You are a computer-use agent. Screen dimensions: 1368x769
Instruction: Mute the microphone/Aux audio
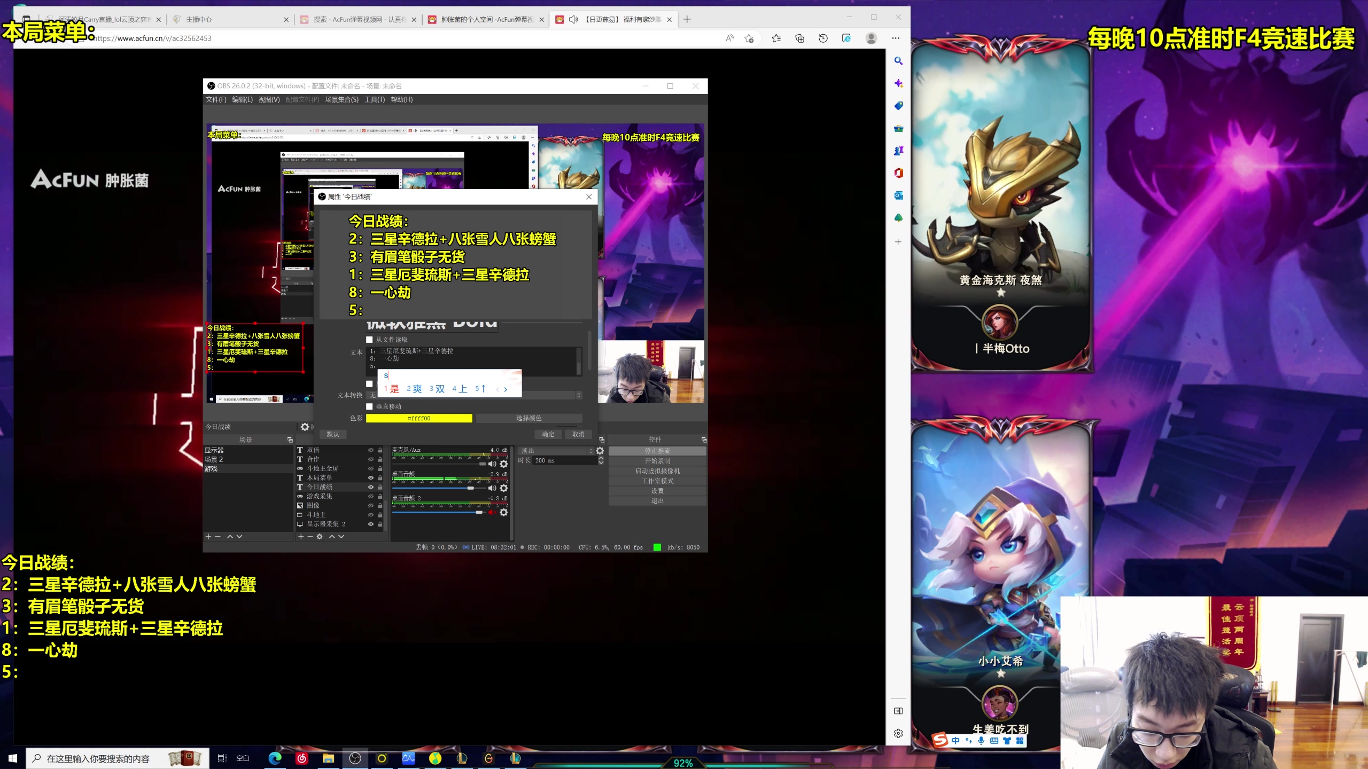coord(492,464)
